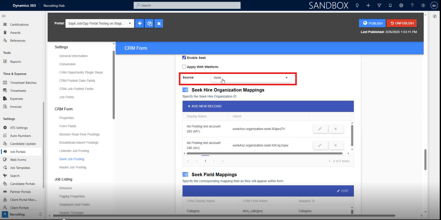Open ATS Settings in sidebar
Image resolution: width=441 pixels, height=220 pixels.
tap(19, 128)
